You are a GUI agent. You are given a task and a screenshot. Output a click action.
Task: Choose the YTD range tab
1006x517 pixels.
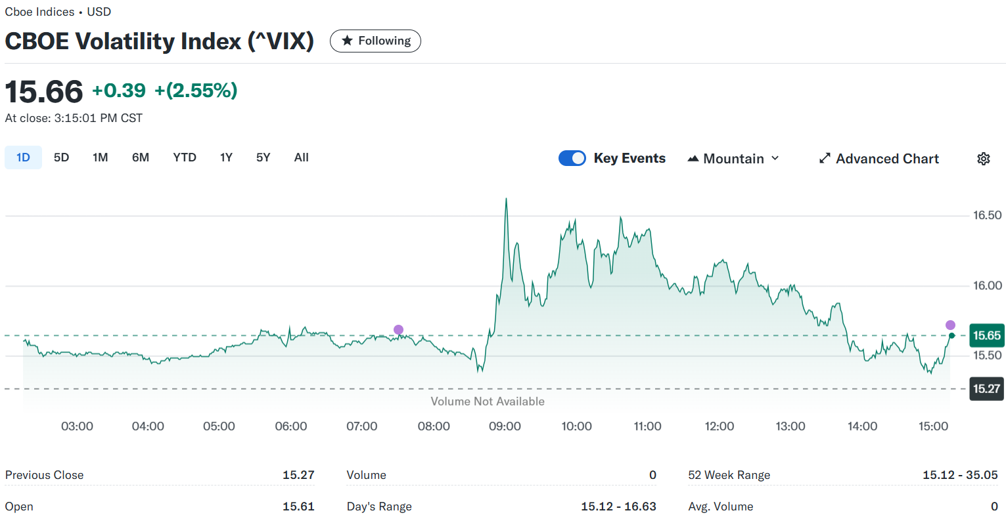185,157
